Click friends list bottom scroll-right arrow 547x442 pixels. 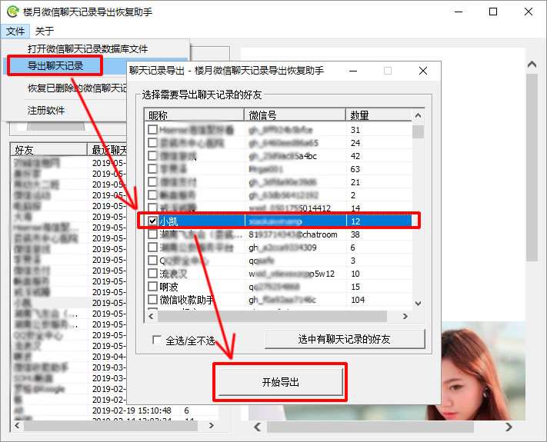pos(211,426)
